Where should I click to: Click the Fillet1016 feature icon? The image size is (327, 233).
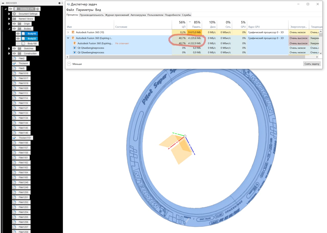tap(14, 73)
